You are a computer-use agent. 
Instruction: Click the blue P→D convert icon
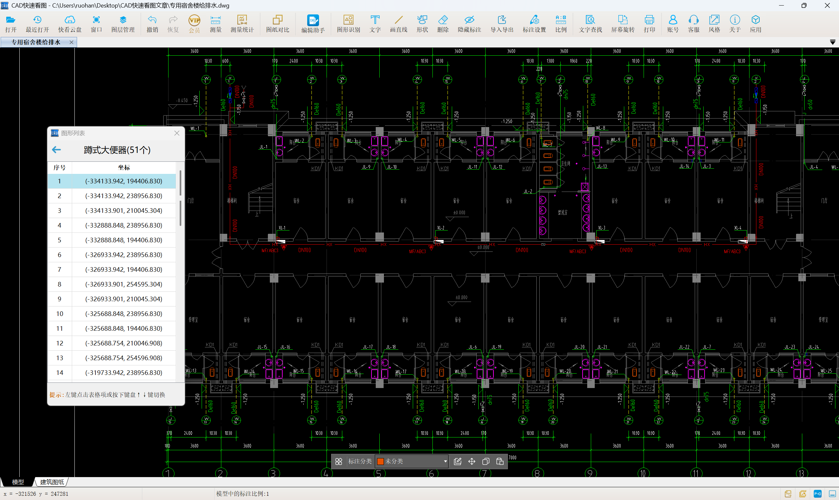pos(817,493)
